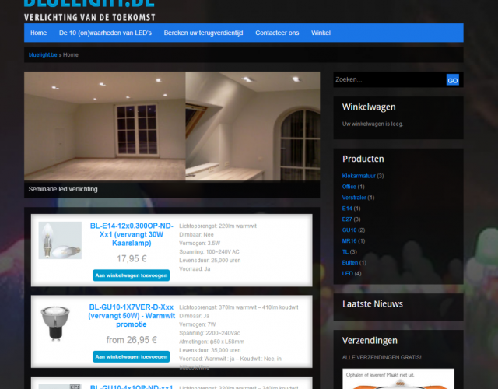Focus the Zoeken search field

(390, 79)
